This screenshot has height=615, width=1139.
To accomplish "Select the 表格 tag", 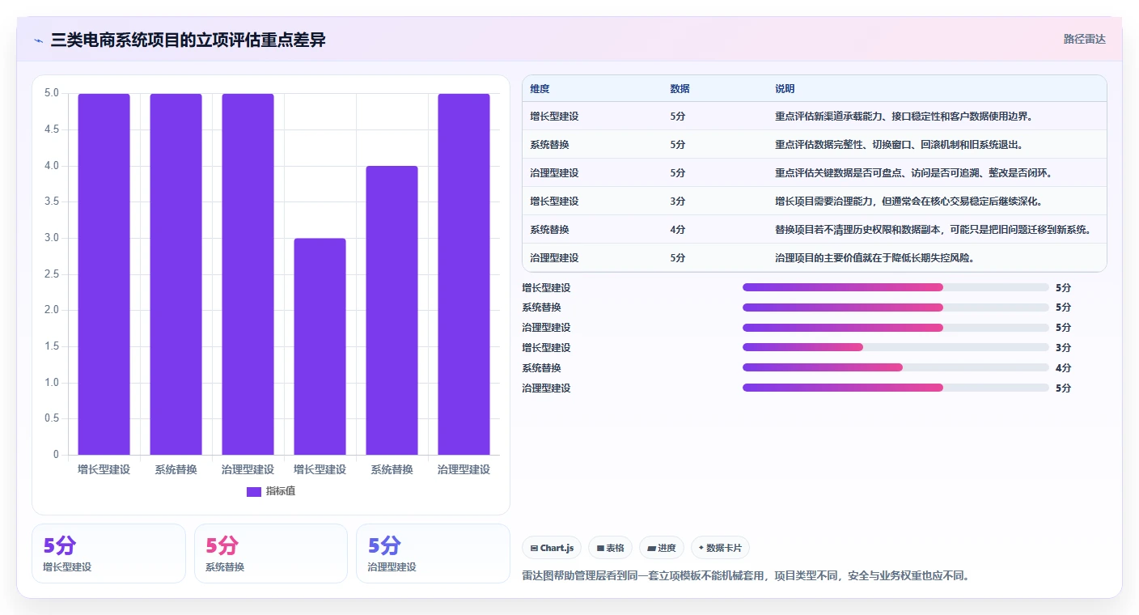I will click(x=610, y=548).
